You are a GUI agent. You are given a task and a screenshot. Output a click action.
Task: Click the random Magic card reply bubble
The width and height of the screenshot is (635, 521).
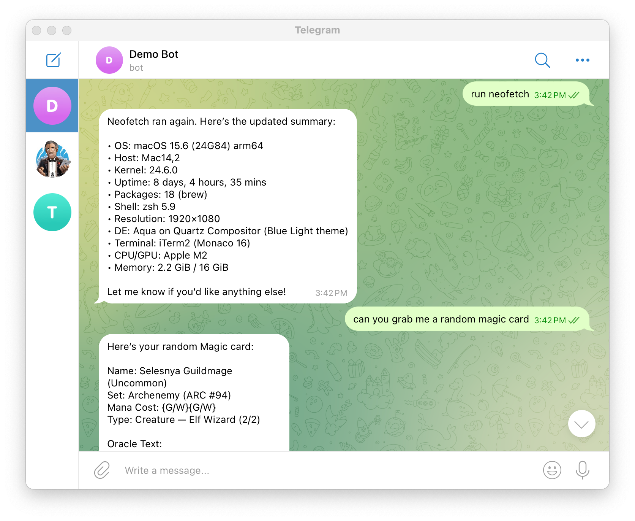194,392
